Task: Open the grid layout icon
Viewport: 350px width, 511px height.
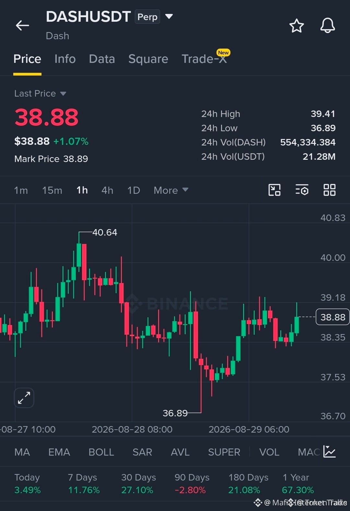Action: (329, 190)
